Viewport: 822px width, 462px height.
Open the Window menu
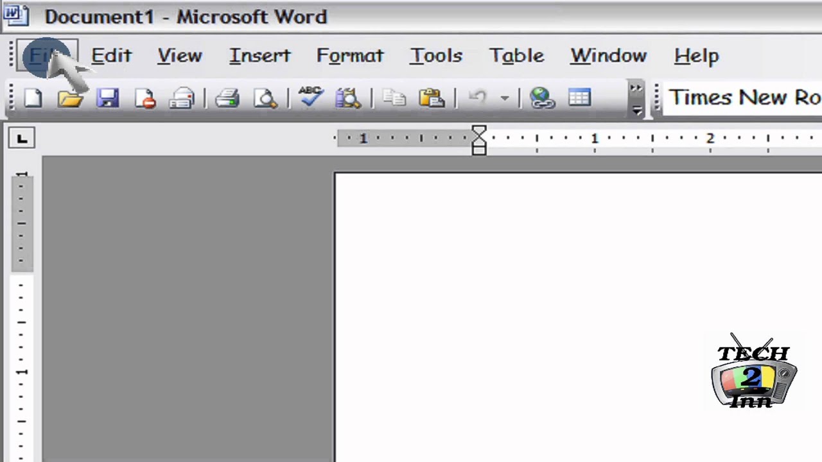coord(608,56)
